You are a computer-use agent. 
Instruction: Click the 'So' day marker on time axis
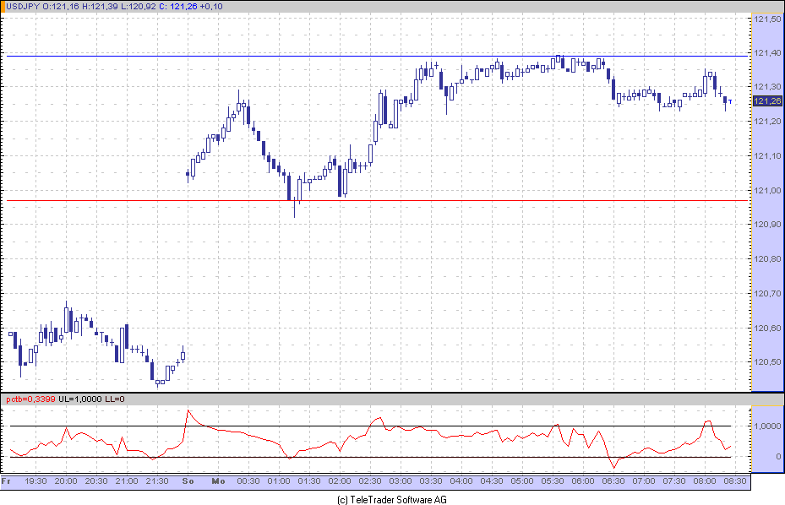[x=188, y=481]
